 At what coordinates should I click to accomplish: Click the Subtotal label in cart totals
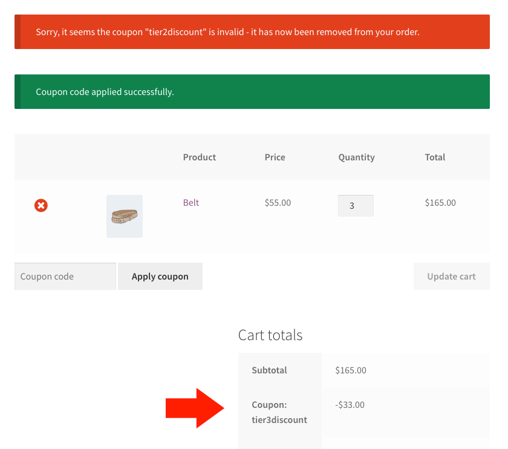(x=269, y=370)
